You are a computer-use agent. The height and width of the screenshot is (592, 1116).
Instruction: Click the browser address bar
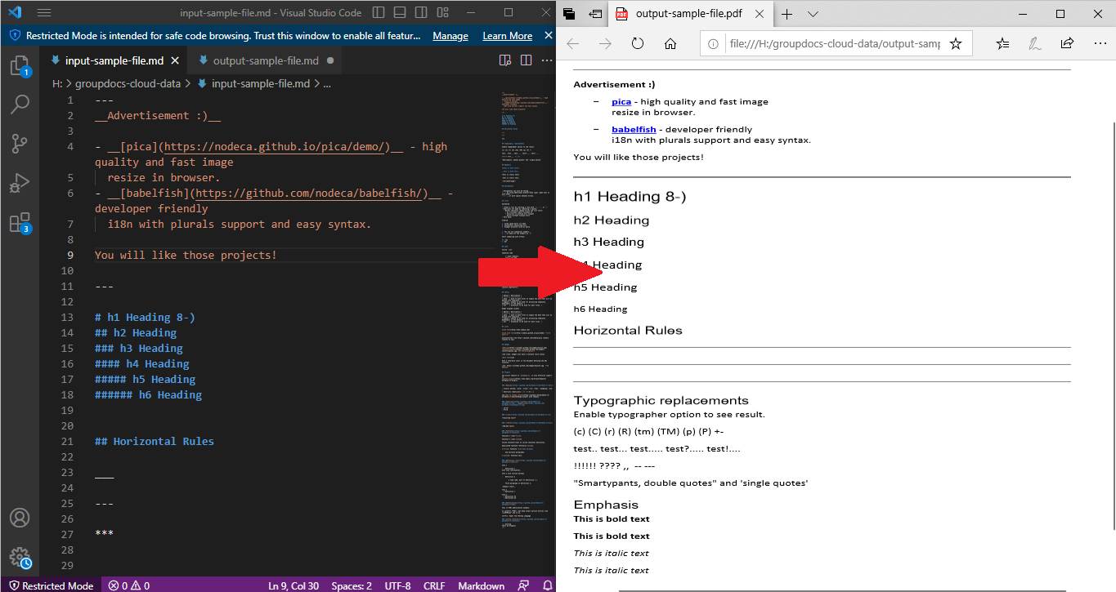(832, 44)
